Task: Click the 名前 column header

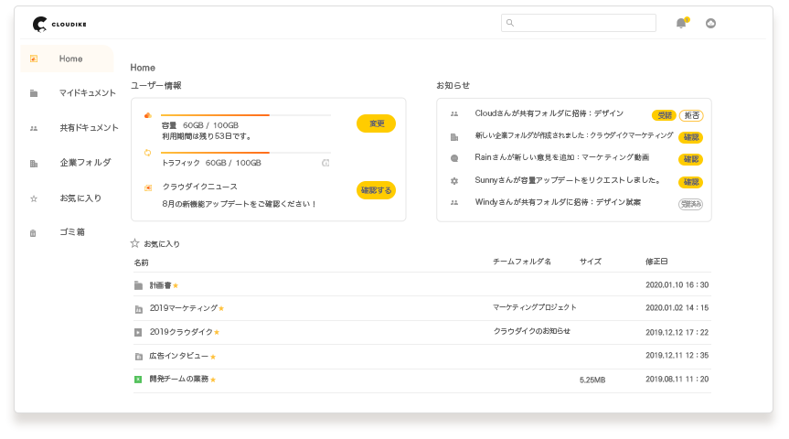Action: [x=142, y=262]
